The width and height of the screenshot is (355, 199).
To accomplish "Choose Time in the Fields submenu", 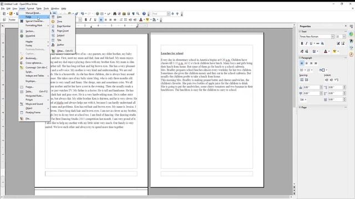I will click(59, 22).
